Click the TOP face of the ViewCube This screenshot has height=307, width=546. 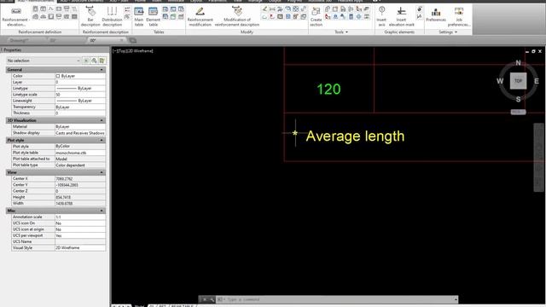point(518,81)
